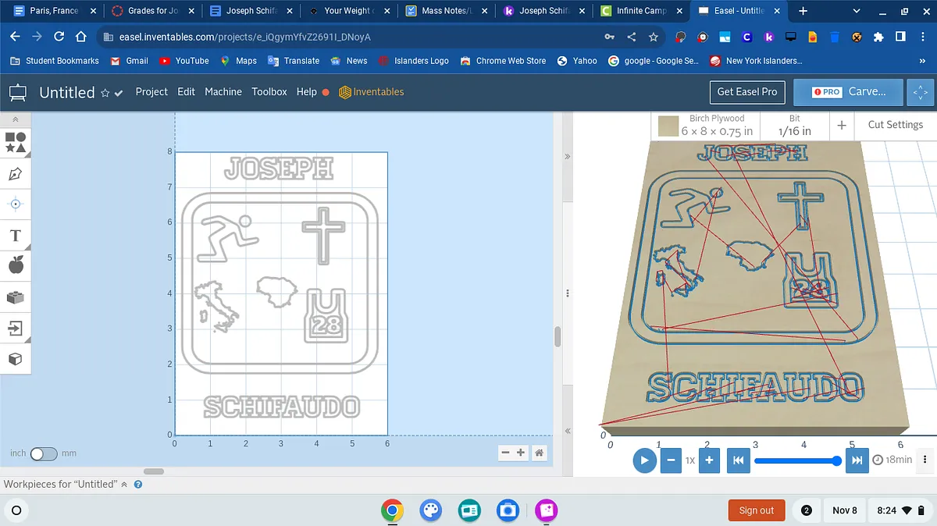Click the jog machine arrows icon
Screen dimensions: 937x526
920,92
